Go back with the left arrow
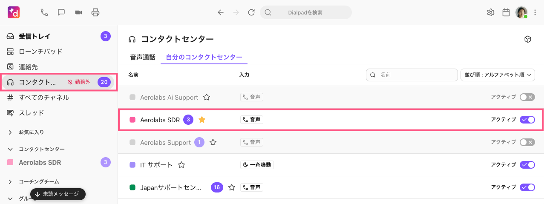Viewport: 544px width, 204px height. [221, 12]
